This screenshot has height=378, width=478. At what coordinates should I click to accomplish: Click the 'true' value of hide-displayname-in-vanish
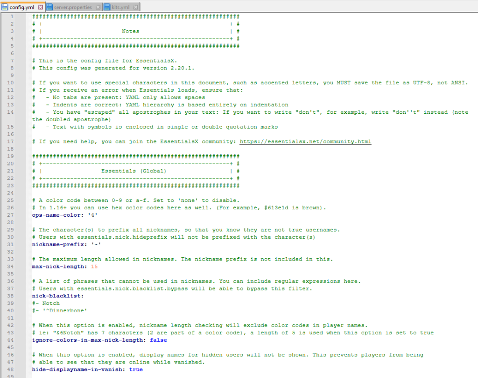135,369
